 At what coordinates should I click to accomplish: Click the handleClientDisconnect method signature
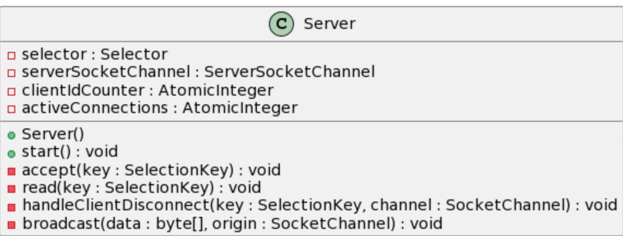[x=319, y=206]
